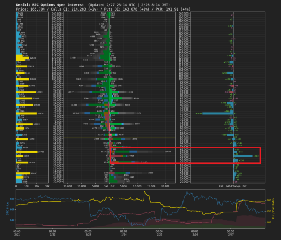Image resolution: width=281 pixels, height=240 pixels.
Task: Click the 'Call' axis label under center chart
Action: [x=106, y=186]
